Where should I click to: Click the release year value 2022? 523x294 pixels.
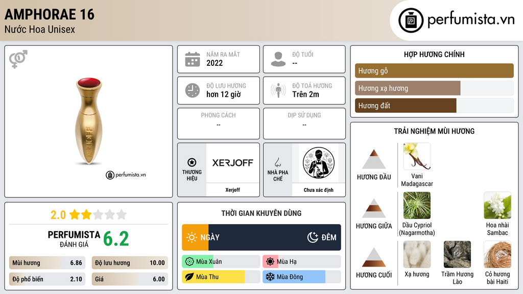[215, 63]
